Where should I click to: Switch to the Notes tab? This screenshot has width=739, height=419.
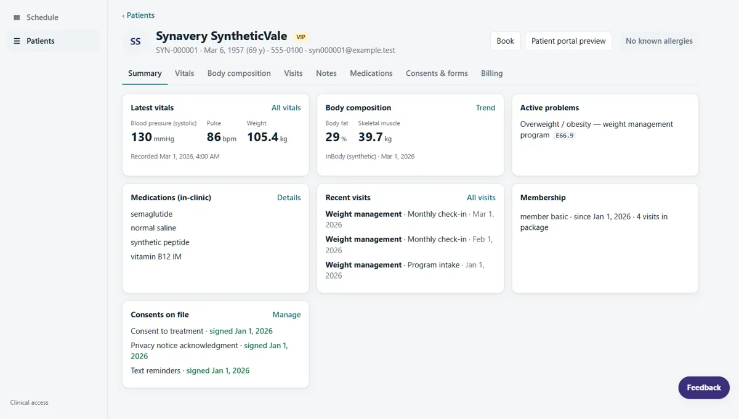(x=326, y=73)
